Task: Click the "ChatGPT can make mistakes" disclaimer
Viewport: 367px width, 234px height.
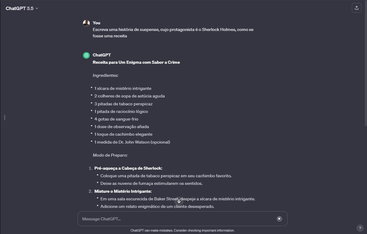Action: [x=182, y=230]
